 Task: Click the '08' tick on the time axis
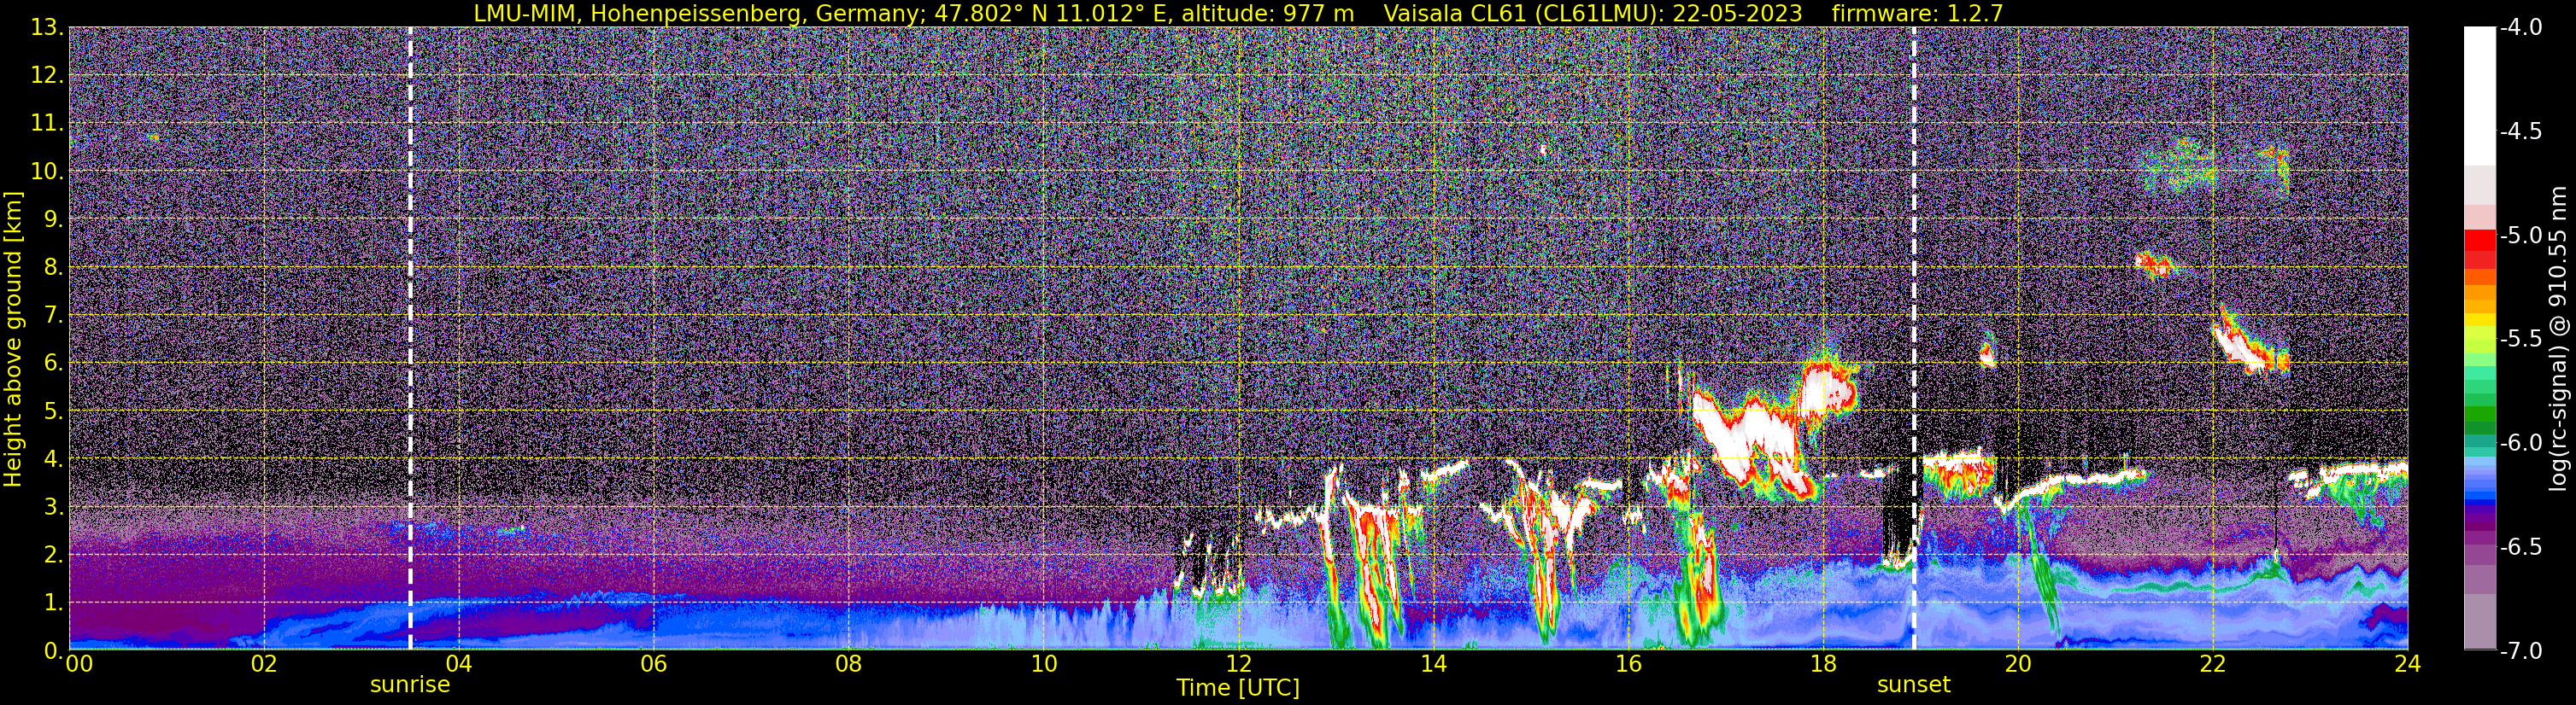click(848, 663)
